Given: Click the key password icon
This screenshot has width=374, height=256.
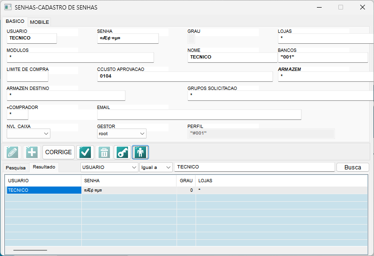Looking at the screenshot, I should click(x=122, y=152).
